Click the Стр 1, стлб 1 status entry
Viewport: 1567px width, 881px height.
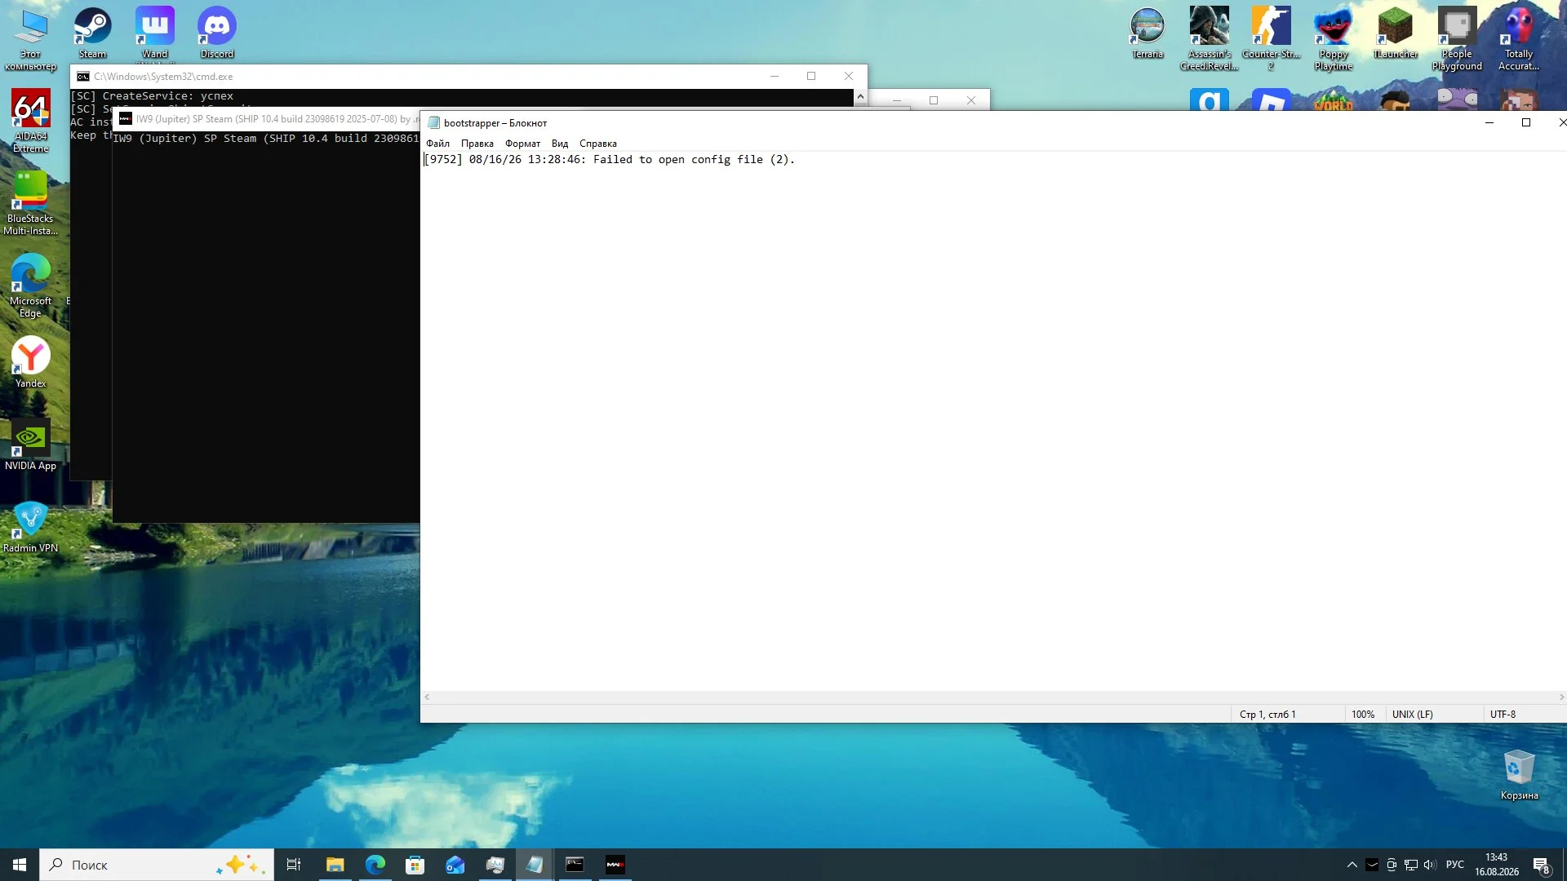tap(1267, 715)
